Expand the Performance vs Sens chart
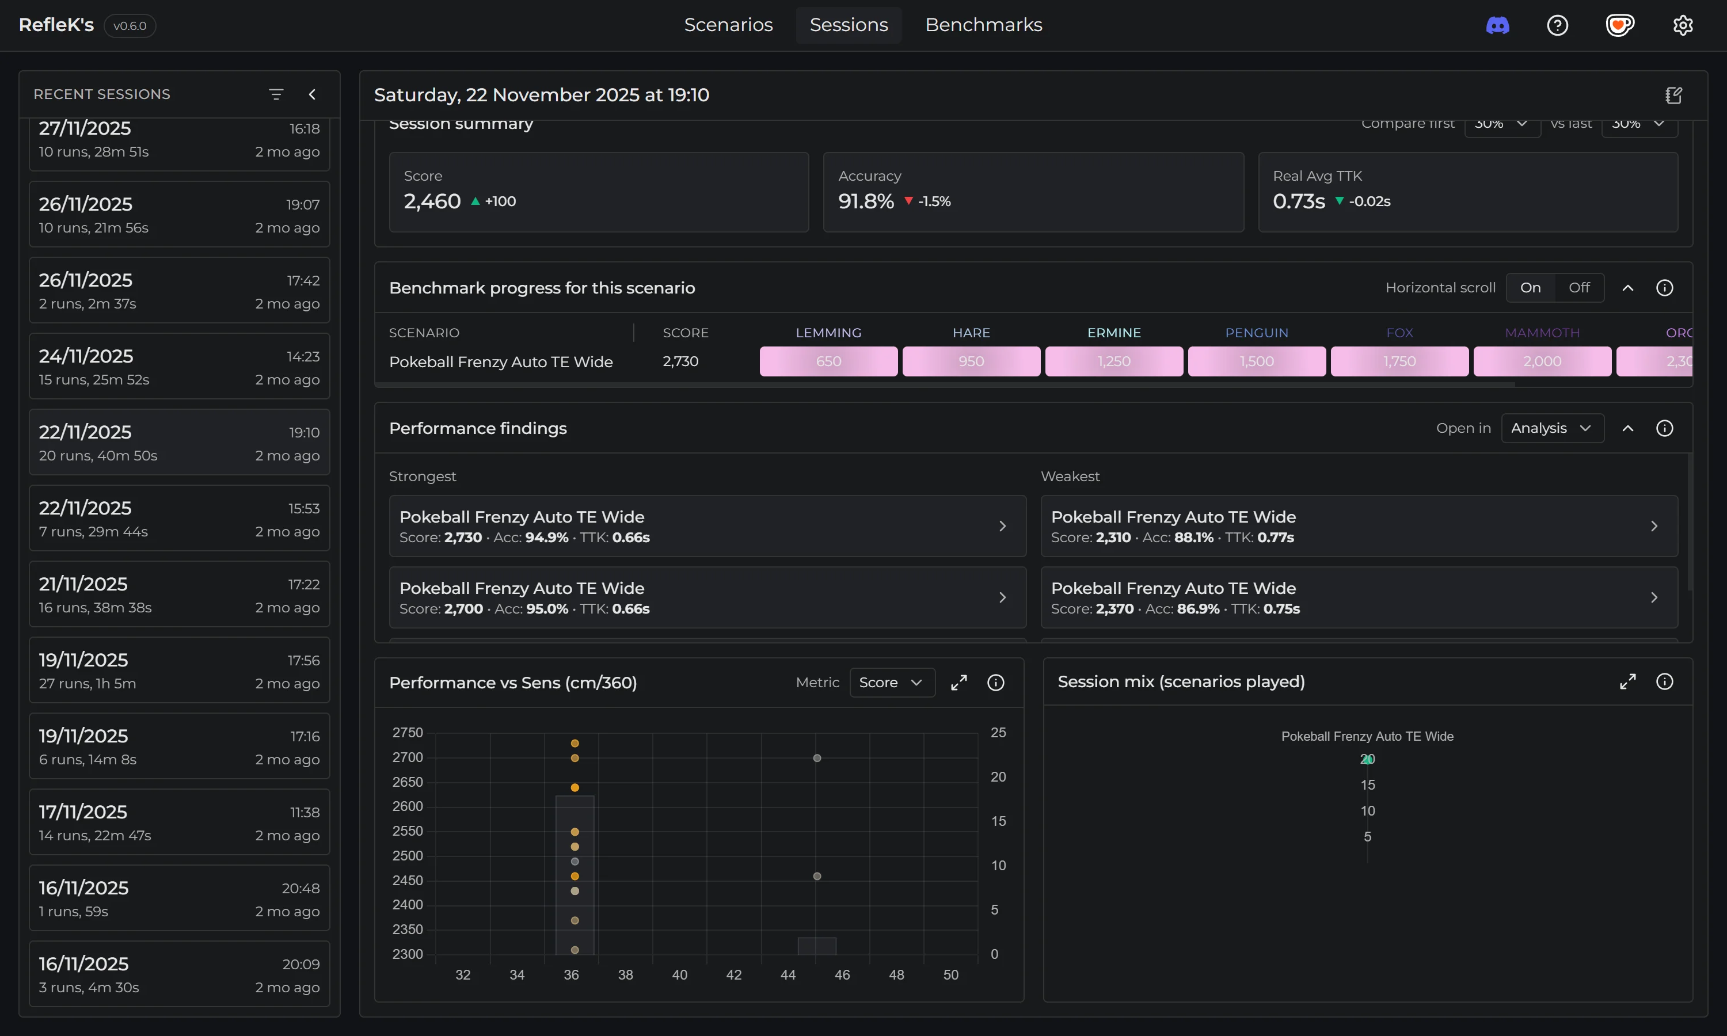 (958, 683)
